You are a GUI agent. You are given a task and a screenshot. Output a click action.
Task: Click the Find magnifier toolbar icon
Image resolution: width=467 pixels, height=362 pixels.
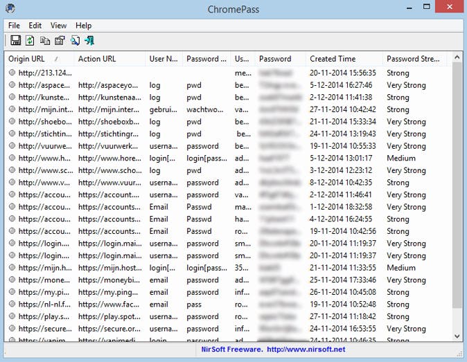pyautogui.click(x=75, y=40)
